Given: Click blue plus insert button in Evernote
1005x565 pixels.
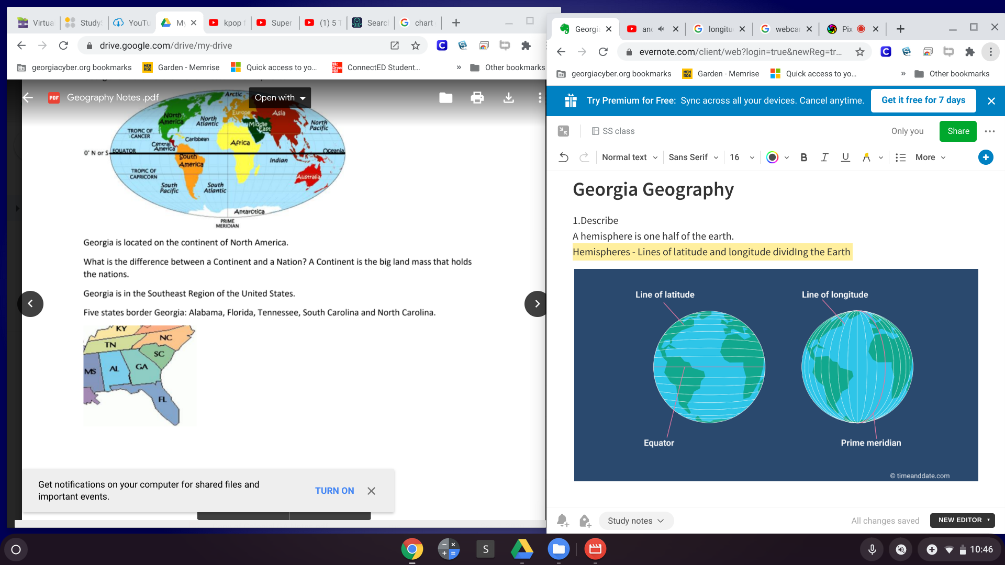Looking at the screenshot, I should coord(985,157).
